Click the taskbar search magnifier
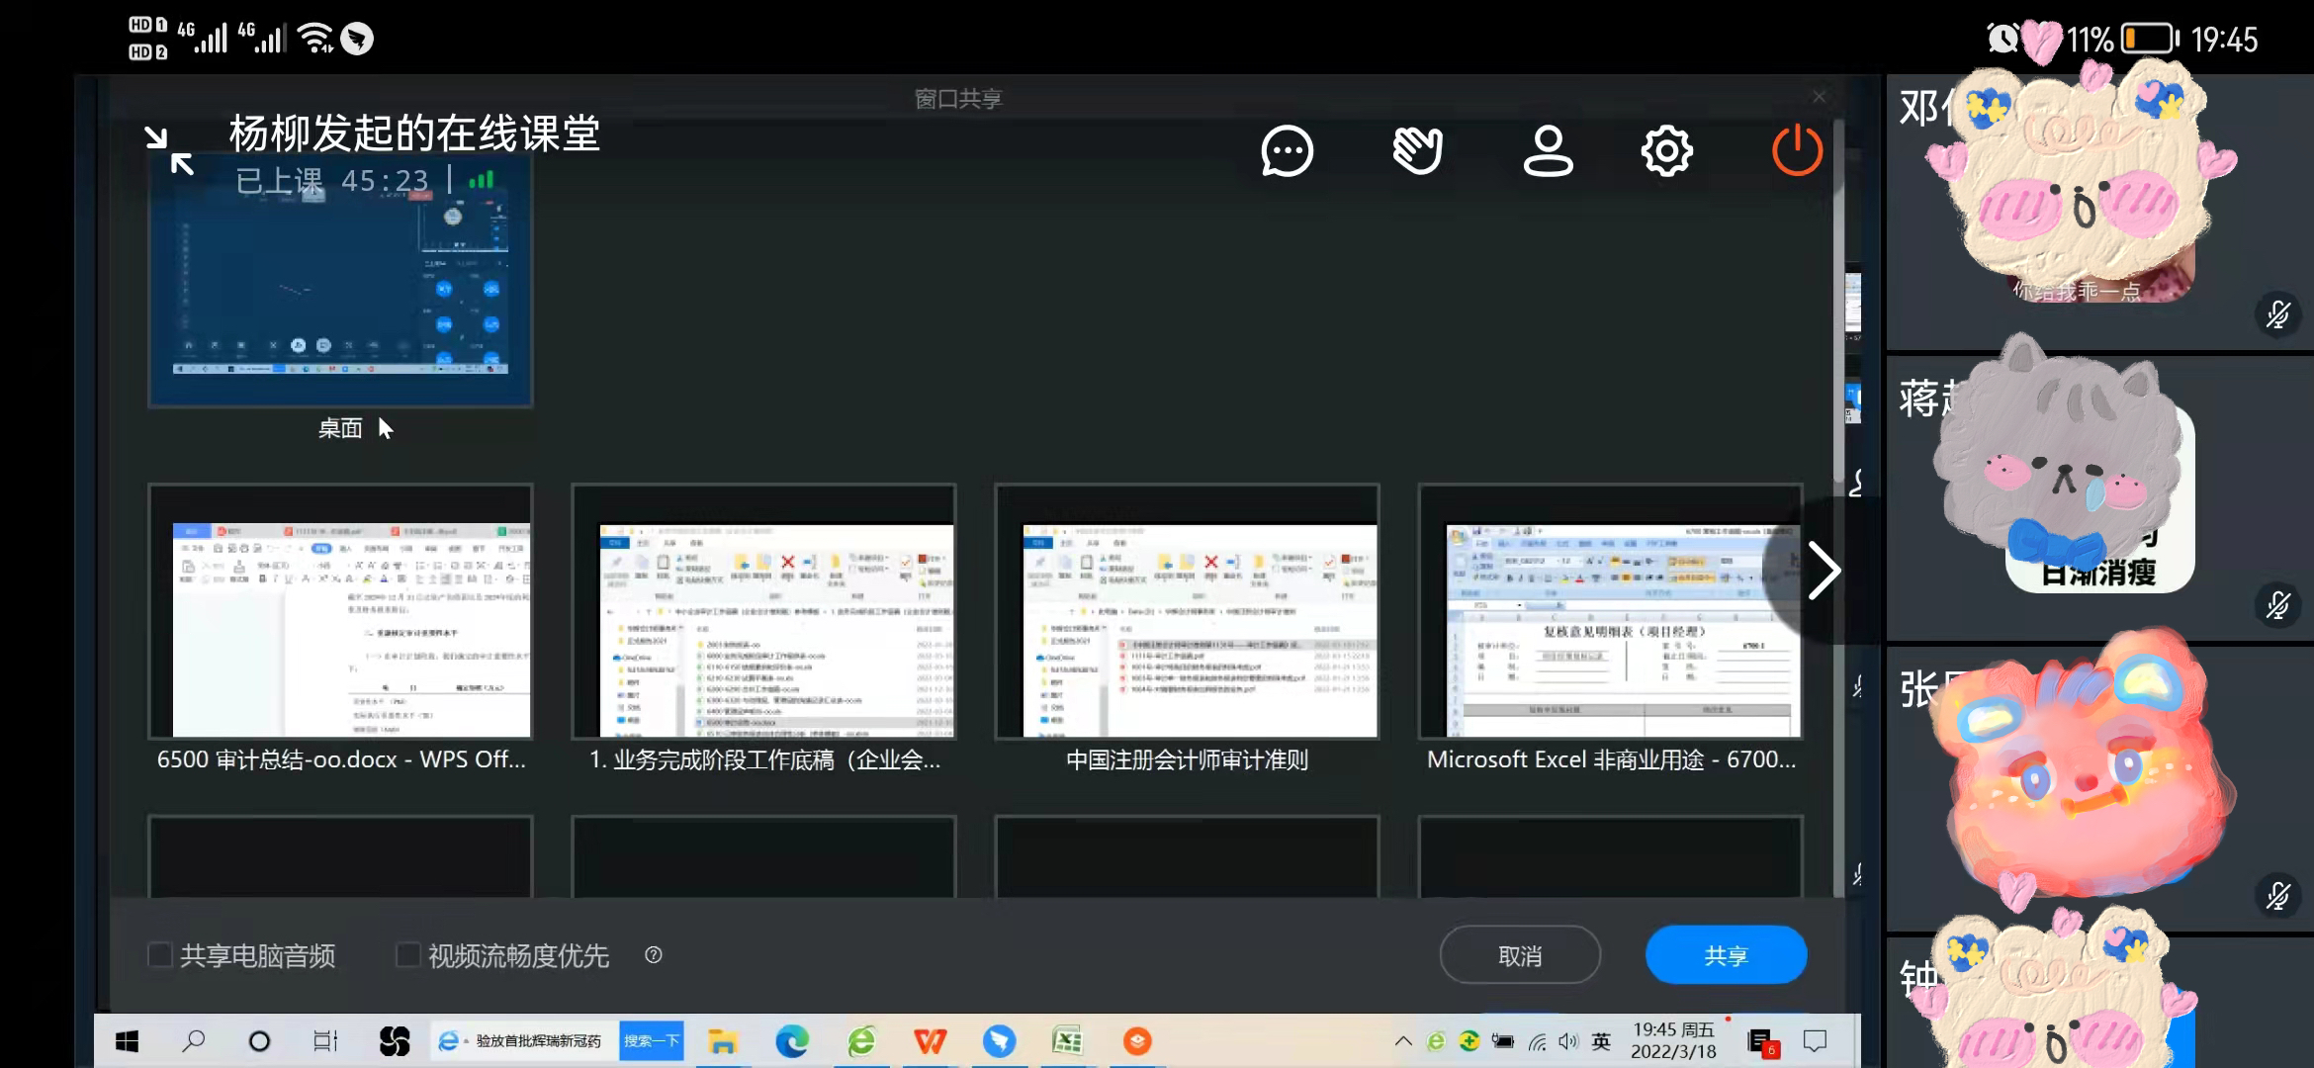The width and height of the screenshot is (2314, 1068). coord(194,1041)
